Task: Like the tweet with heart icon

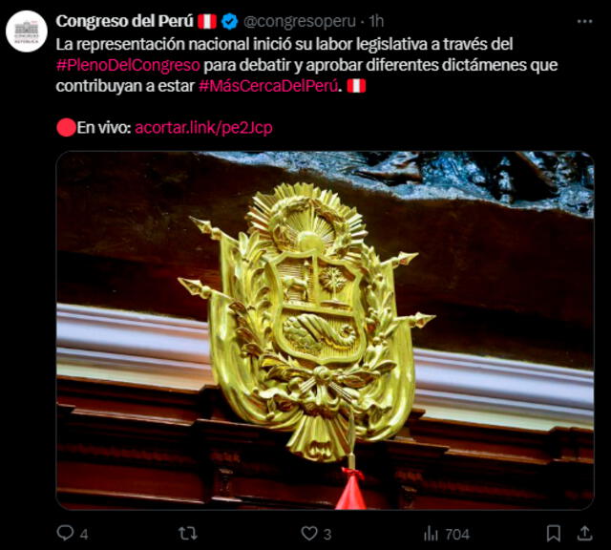Action: point(309,533)
